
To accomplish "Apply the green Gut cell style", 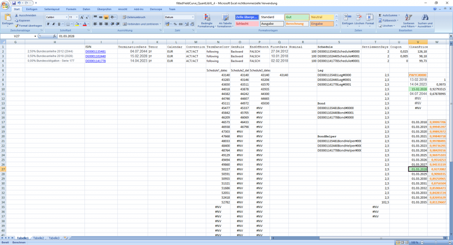I will (x=296, y=17).
